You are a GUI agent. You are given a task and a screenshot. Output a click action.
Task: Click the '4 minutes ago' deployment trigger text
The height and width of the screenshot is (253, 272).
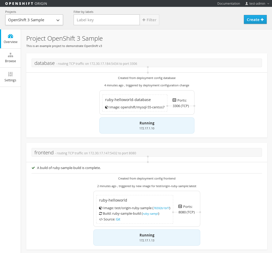coord(147,85)
